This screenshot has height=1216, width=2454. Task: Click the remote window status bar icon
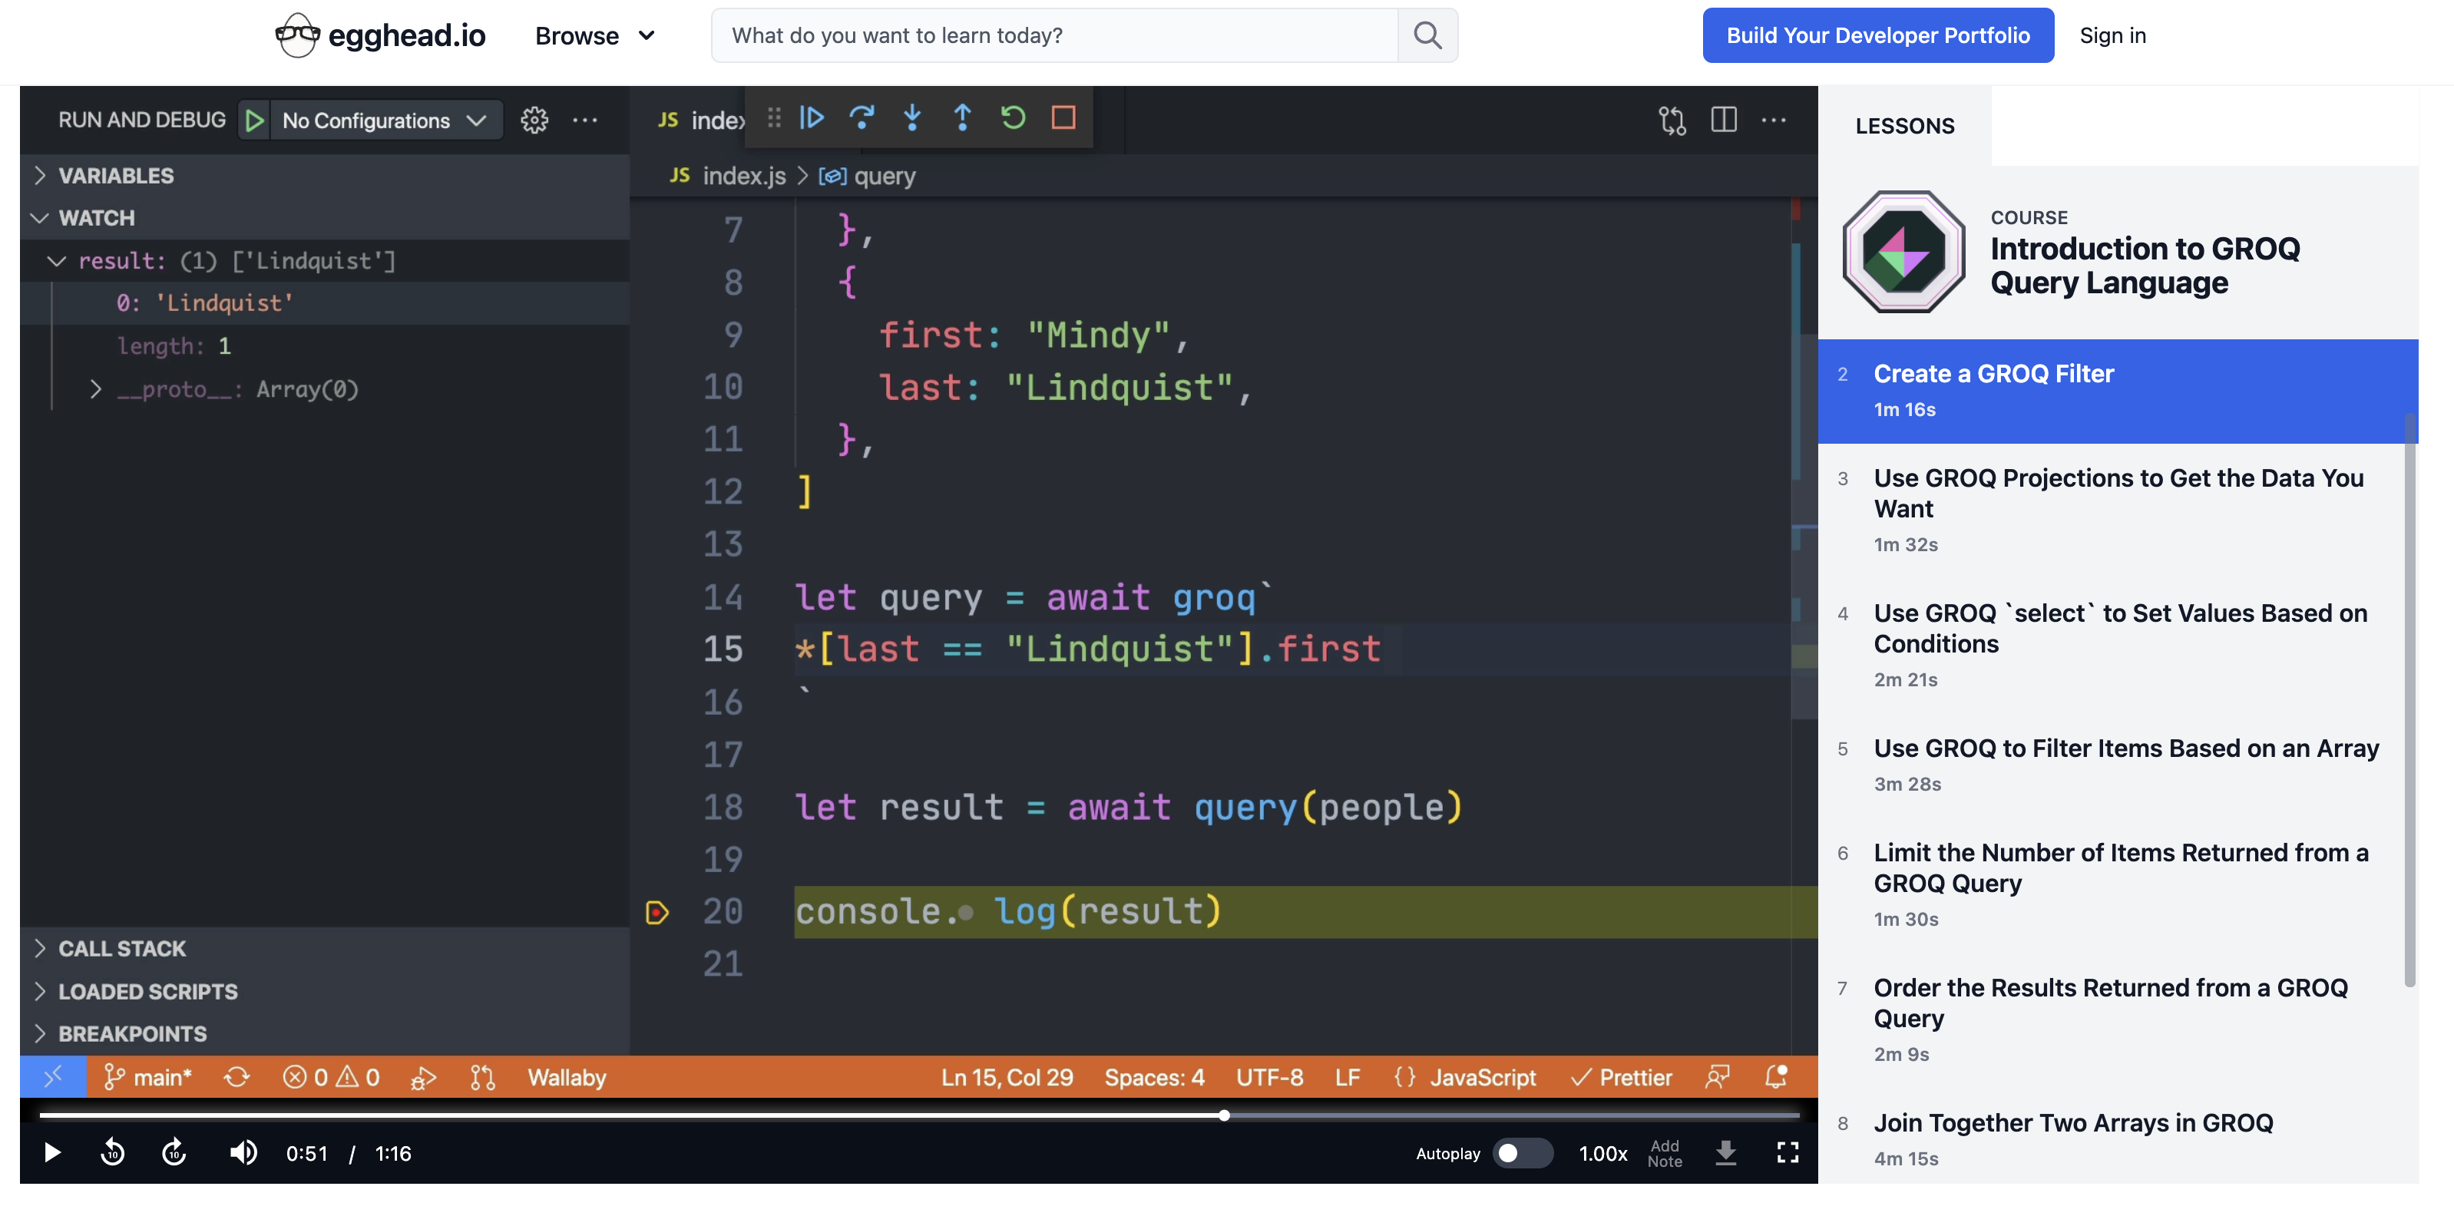point(52,1077)
